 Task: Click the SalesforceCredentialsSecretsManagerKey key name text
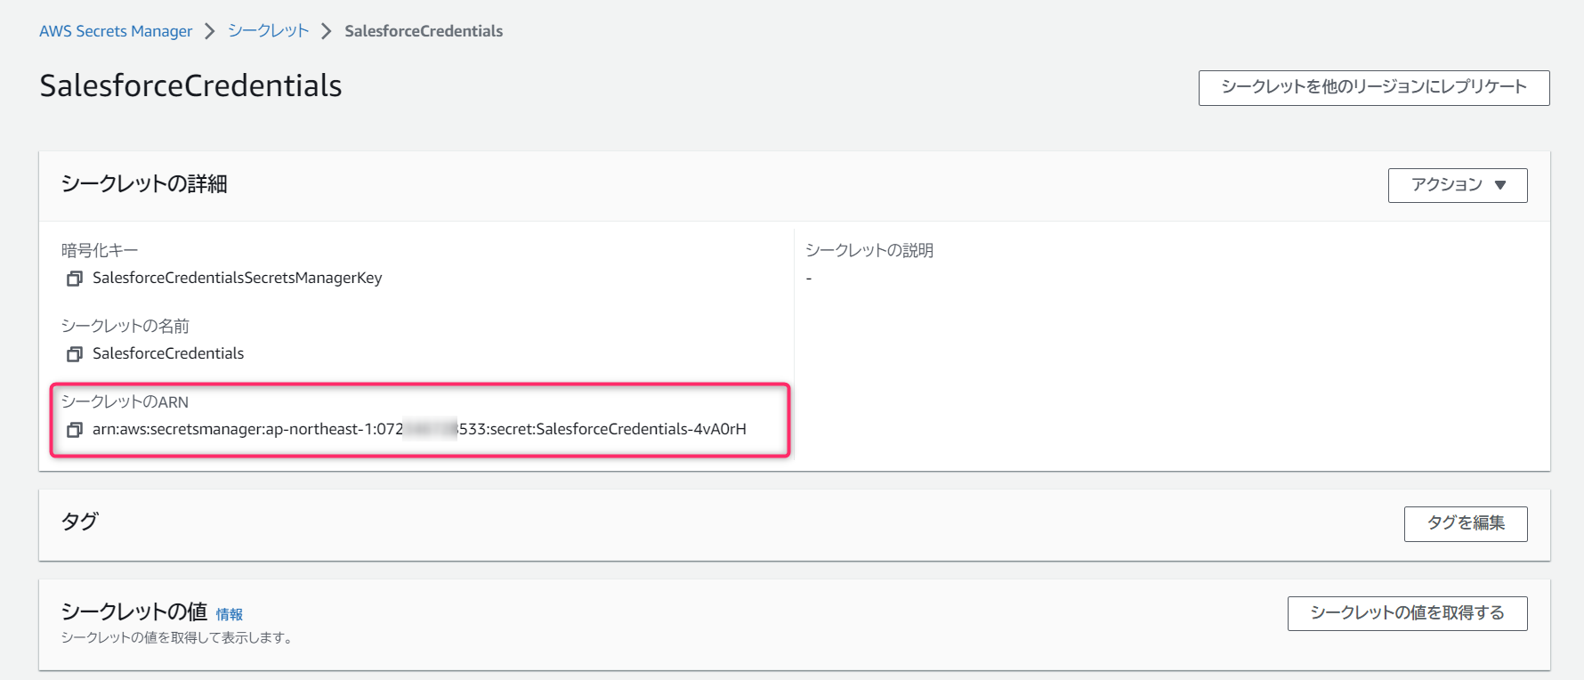pos(238,278)
